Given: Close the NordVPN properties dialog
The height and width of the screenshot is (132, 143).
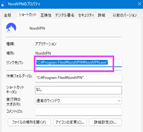Looking at the screenshot, I should [140, 4].
